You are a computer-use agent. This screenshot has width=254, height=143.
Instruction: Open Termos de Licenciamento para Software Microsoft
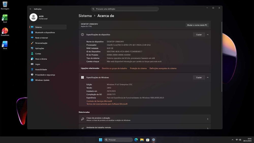[x=107, y=104]
